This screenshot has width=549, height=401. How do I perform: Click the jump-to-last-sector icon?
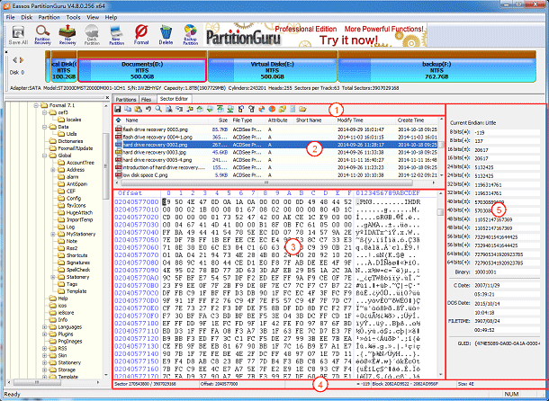tap(230, 109)
